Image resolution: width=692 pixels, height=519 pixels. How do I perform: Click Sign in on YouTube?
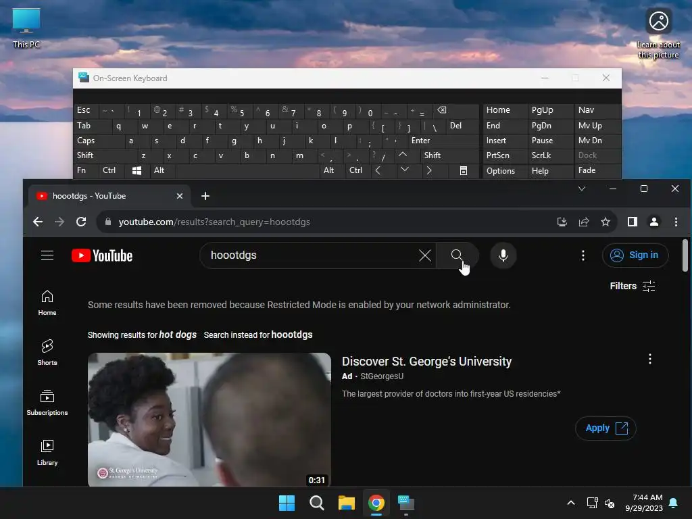point(635,255)
